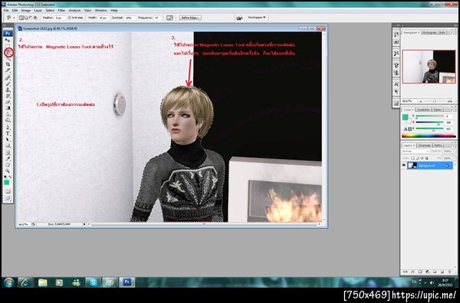Select the History Brush tool
460x303 pixels.
pyautogui.click(x=8, y=96)
